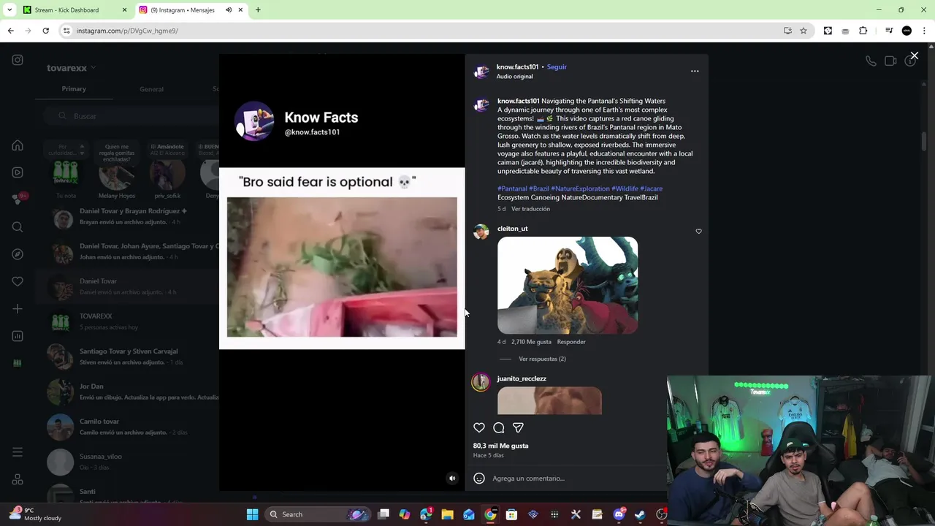Open Discord from the taskbar
The height and width of the screenshot is (526, 935).
pos(619,514)
